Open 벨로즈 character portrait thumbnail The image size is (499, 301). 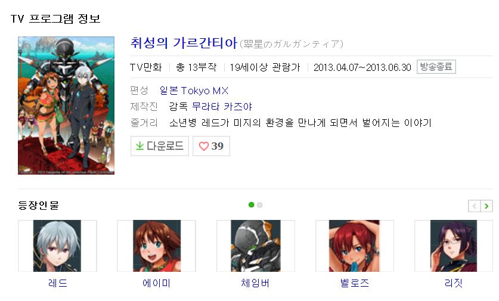pos(355,246)
